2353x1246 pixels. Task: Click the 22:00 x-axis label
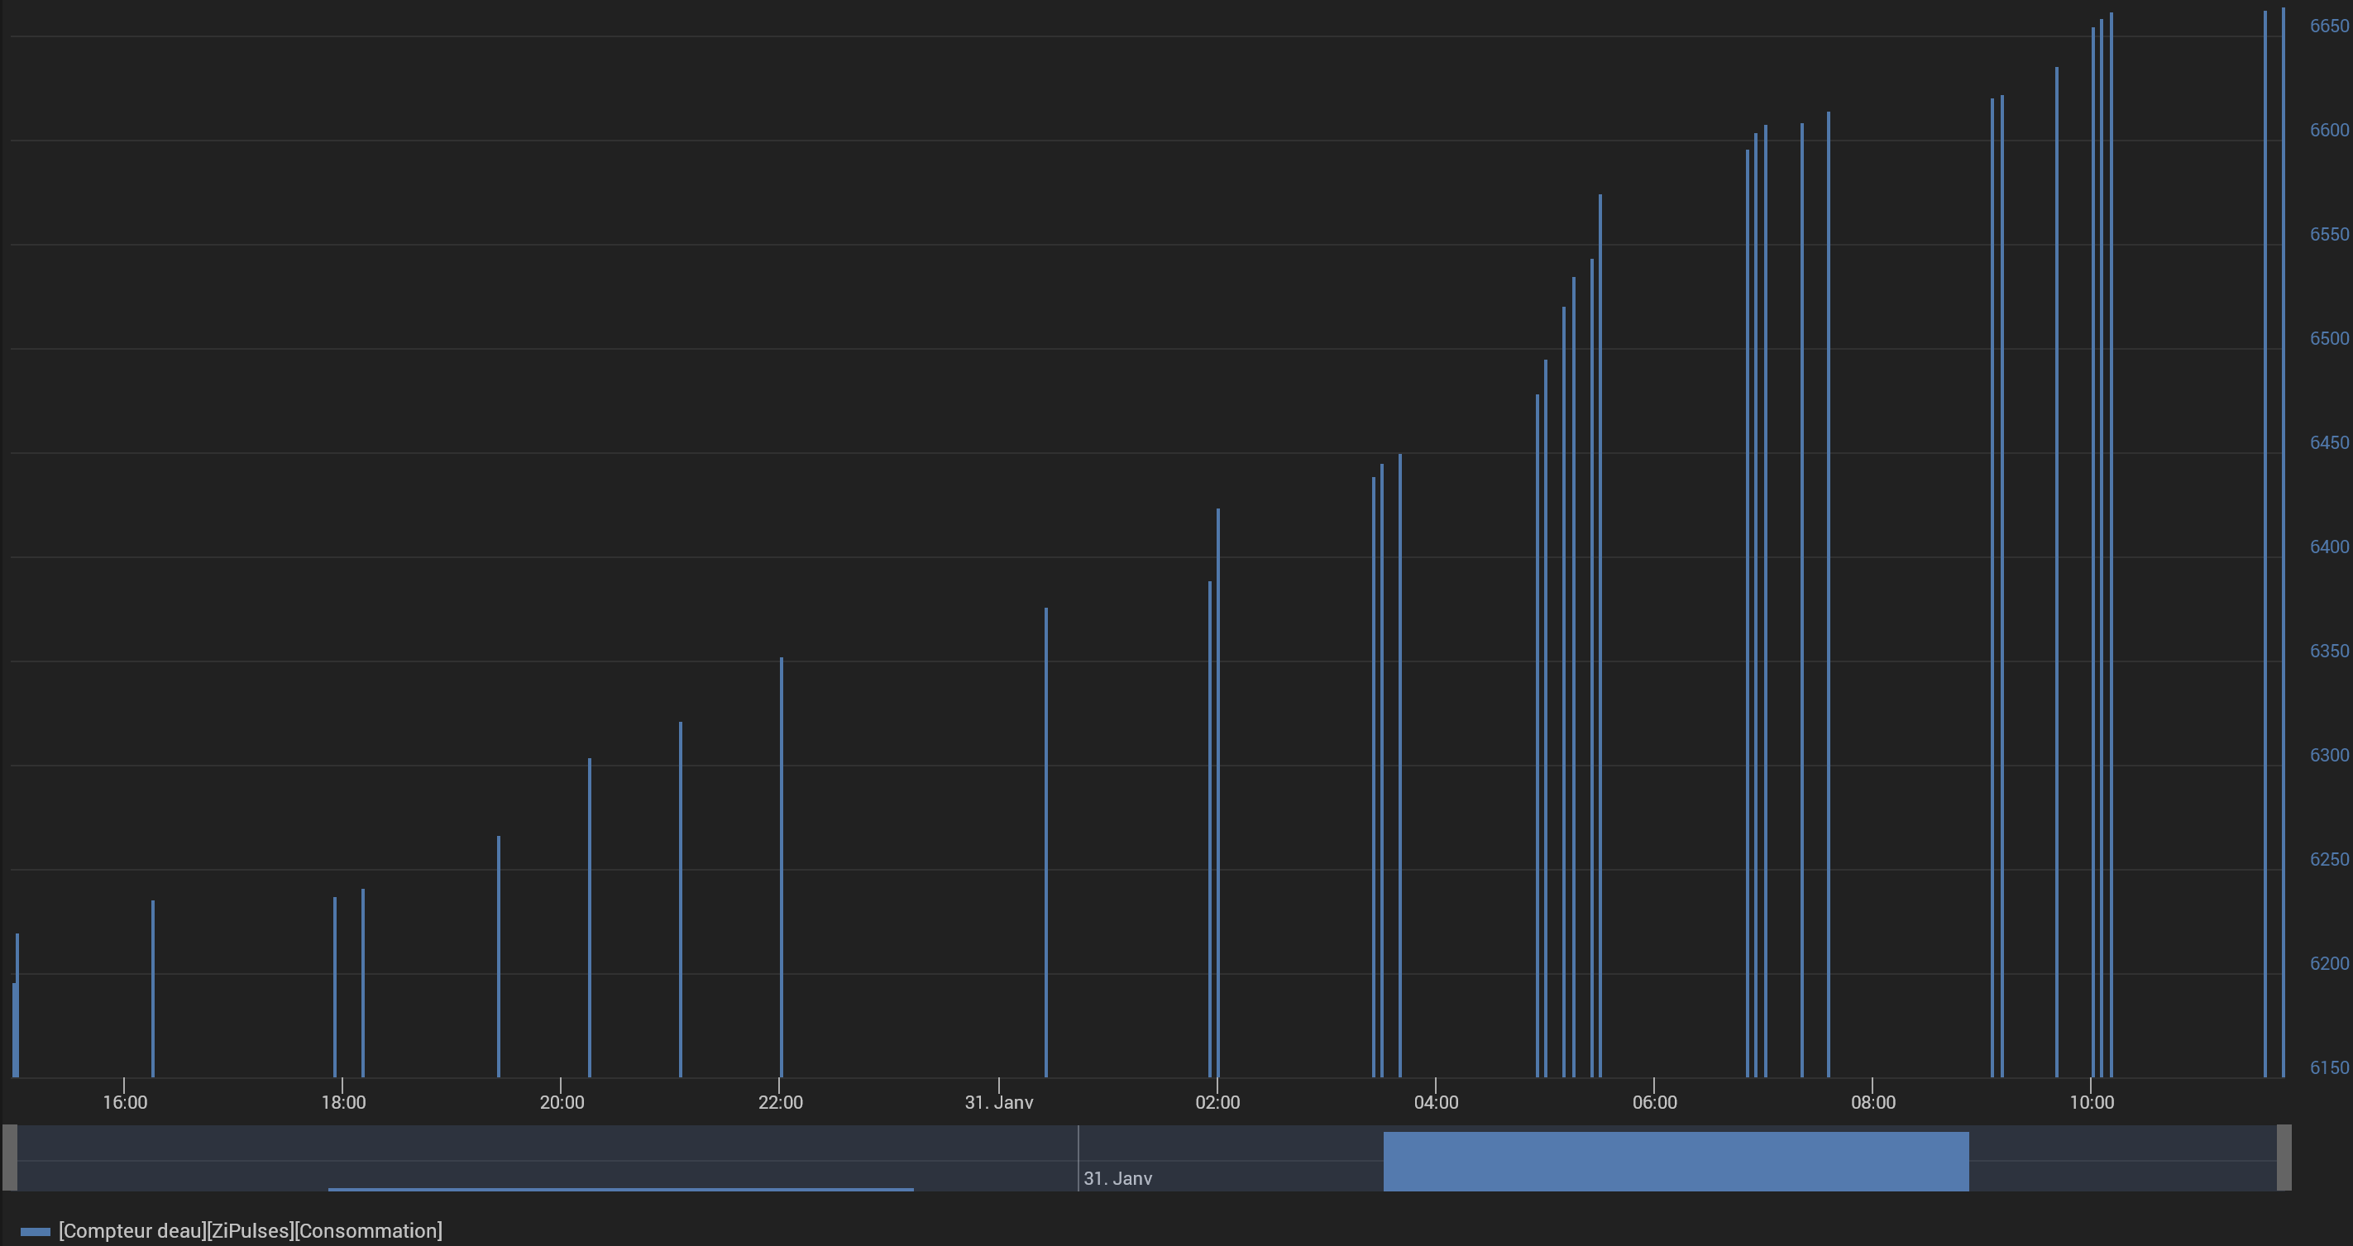tap(780, 1102)
